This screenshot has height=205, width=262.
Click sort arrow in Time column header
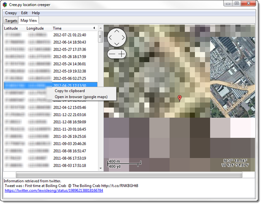coord(94,28)
